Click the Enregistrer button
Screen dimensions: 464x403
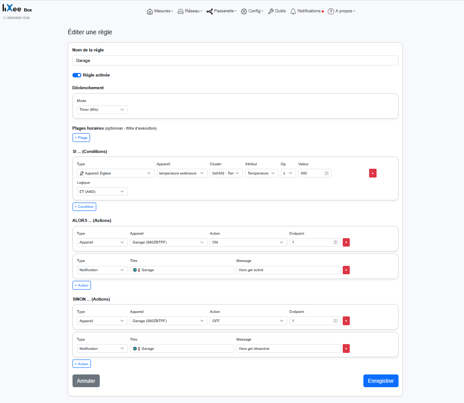point(381,381)
